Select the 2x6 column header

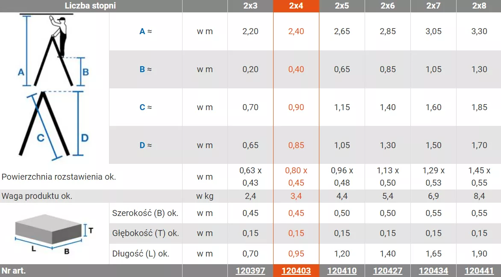[388, 6]
